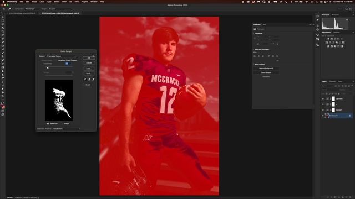Open the Window menu

pyautogui.click(x=94, y=2)
